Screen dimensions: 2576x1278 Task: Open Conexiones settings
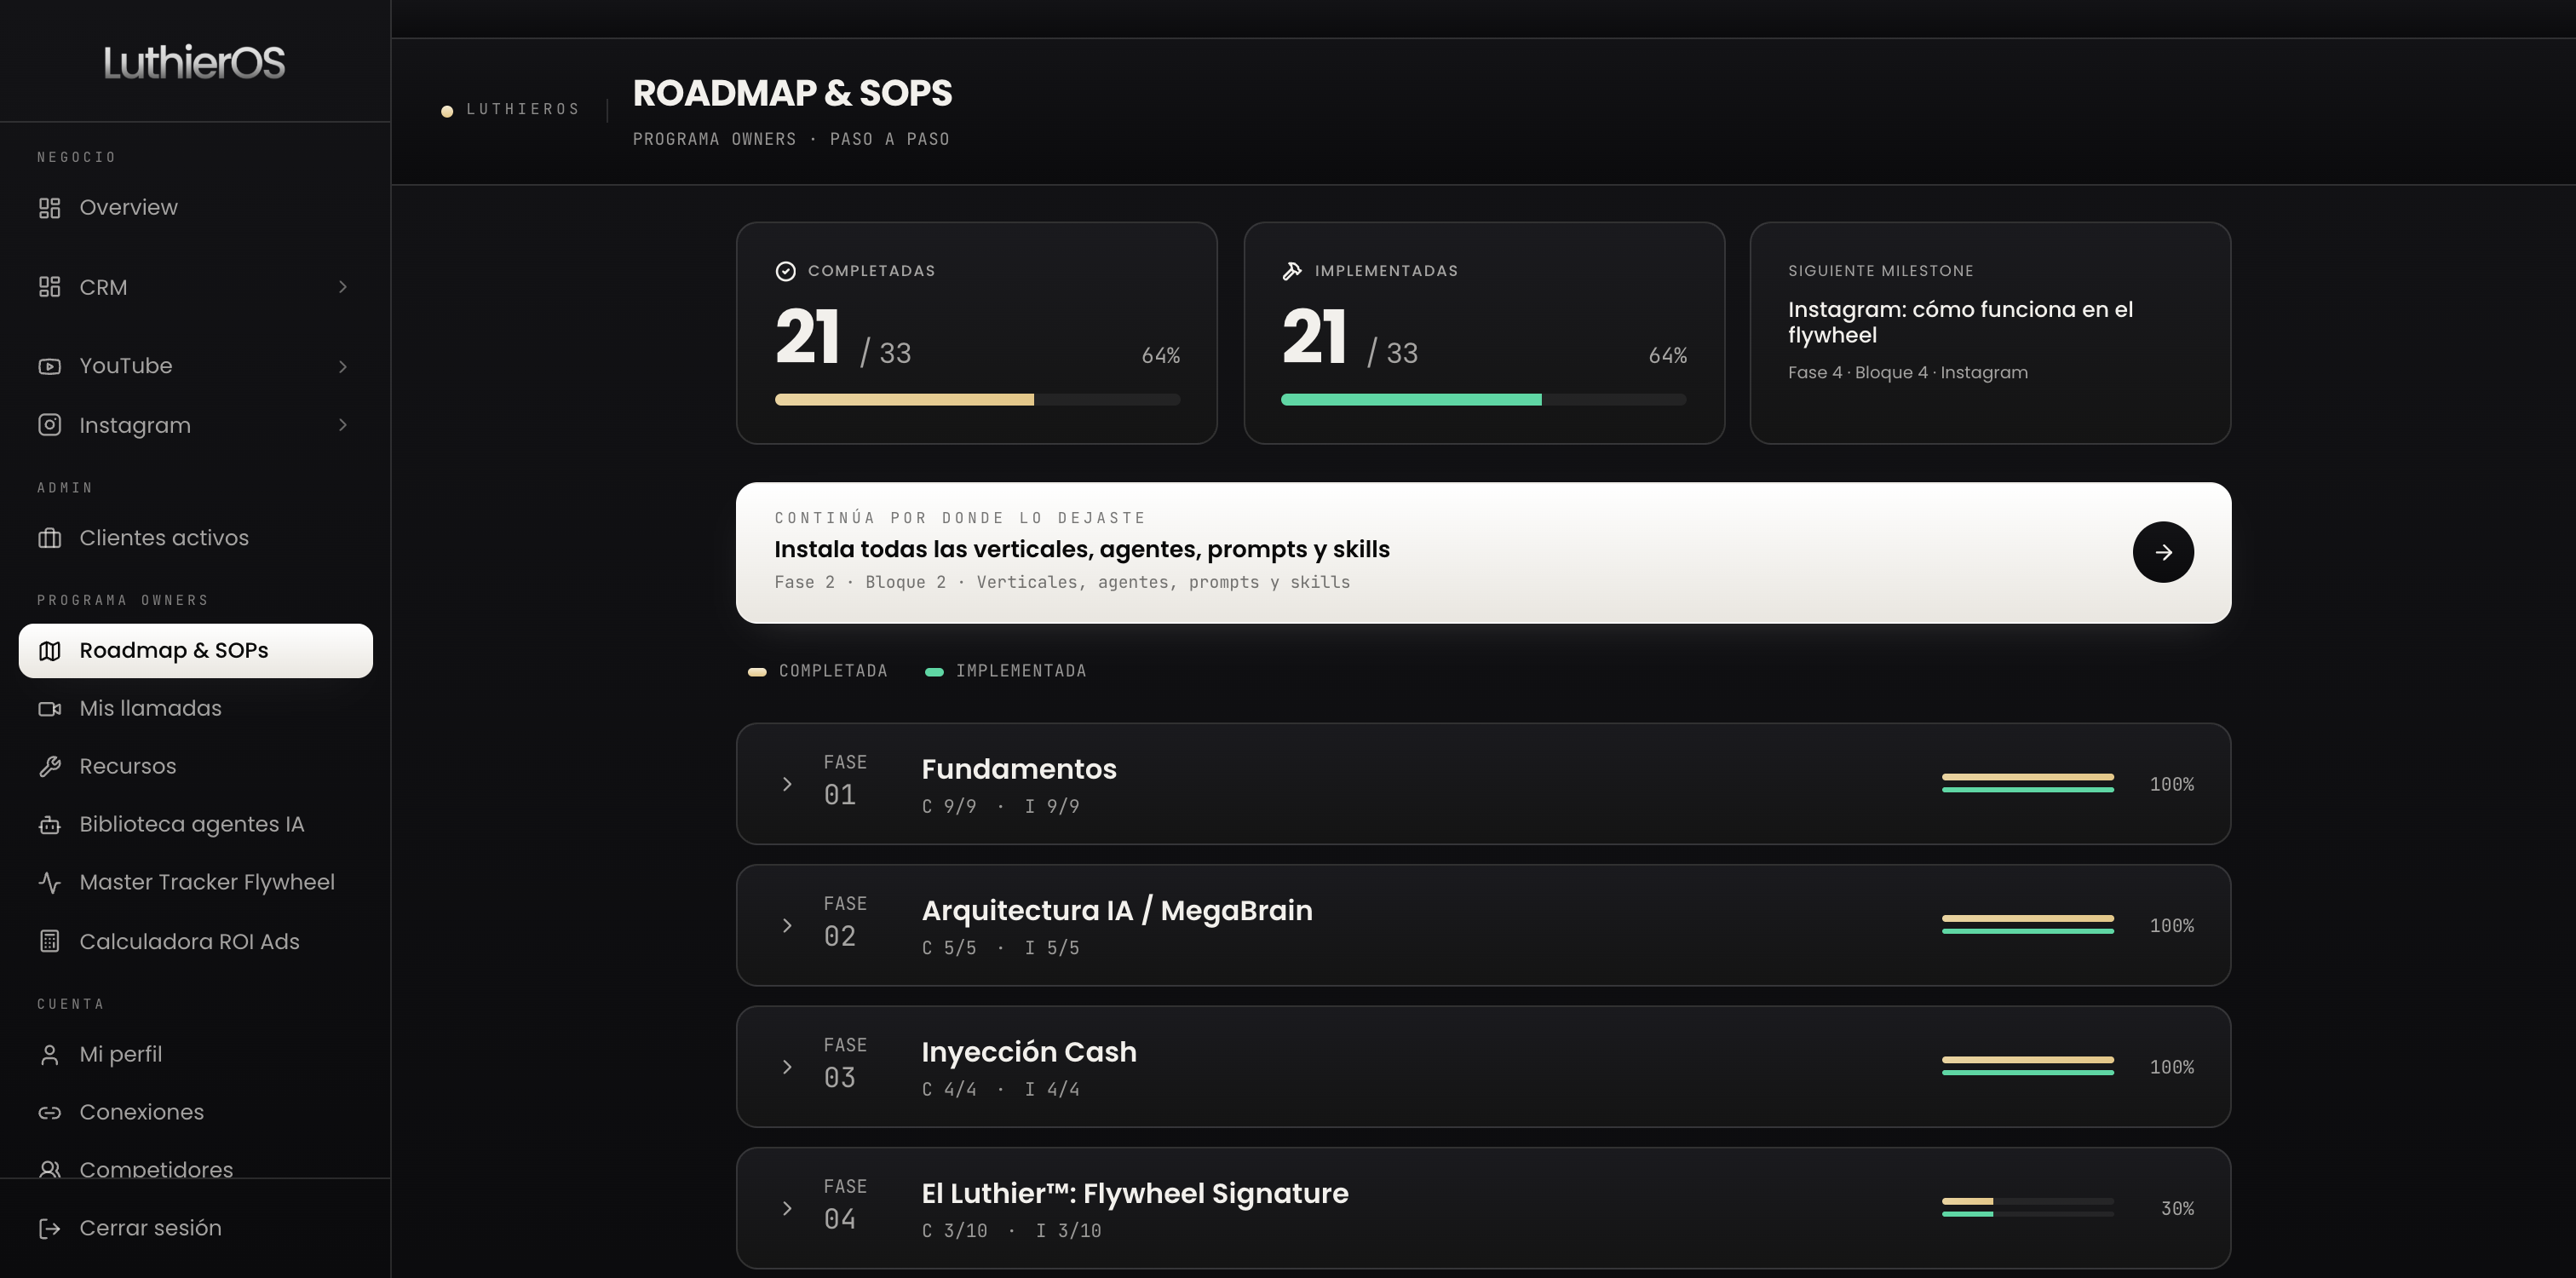click(195, 1113)
